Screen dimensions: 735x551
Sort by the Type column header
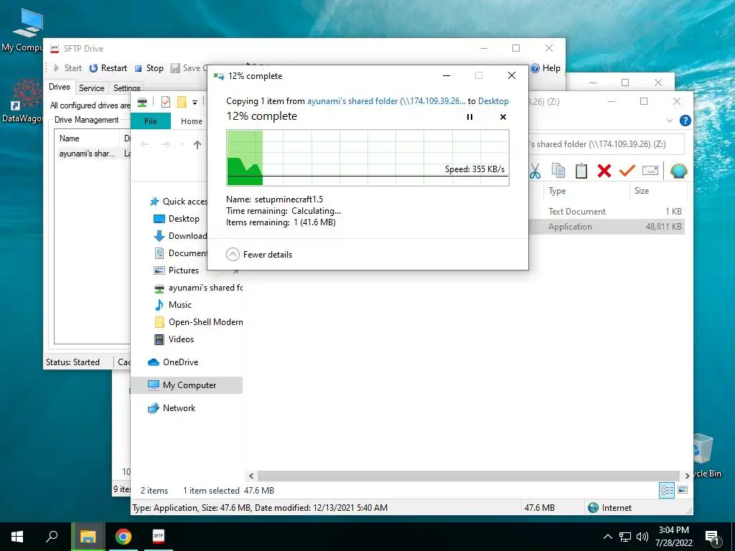586,191
